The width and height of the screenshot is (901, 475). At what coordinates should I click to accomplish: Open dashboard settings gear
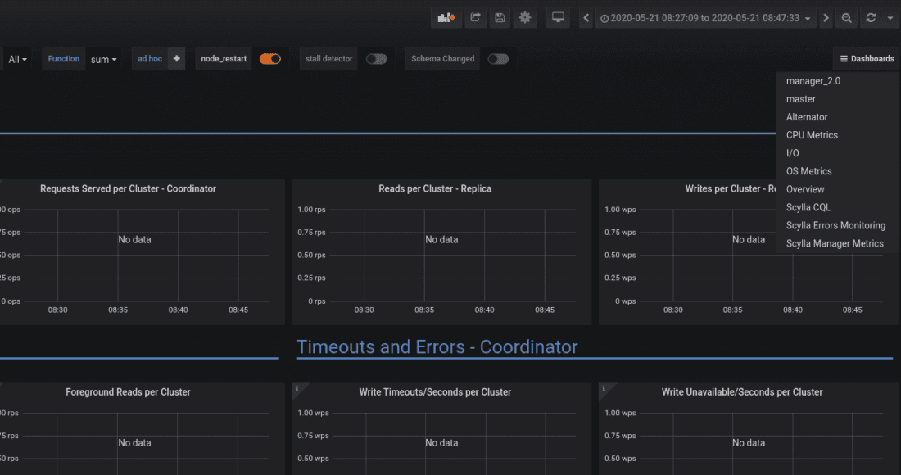tap(524, 17)
